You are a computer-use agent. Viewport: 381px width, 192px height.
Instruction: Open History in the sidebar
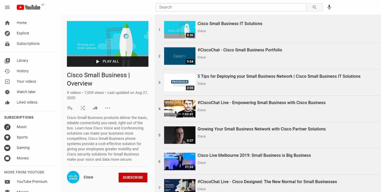coord(23,71)
